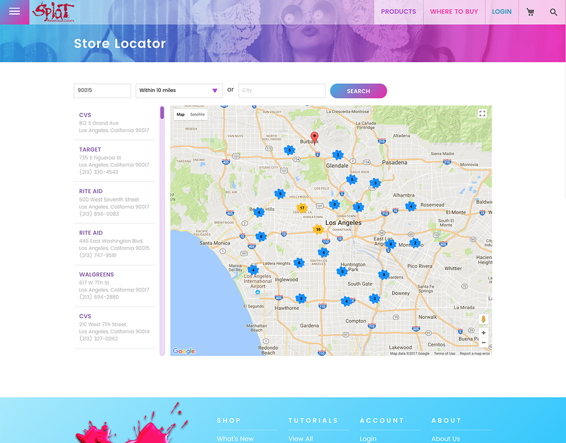This screenshot has width=566, height=443.
Task: Switch to Map view
Action: coord(181,114)
